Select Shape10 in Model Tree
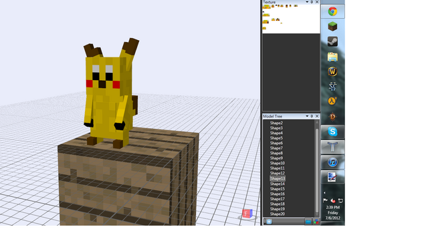The height and width of the screenshot is (241, 428). click(x=278, y=164)
